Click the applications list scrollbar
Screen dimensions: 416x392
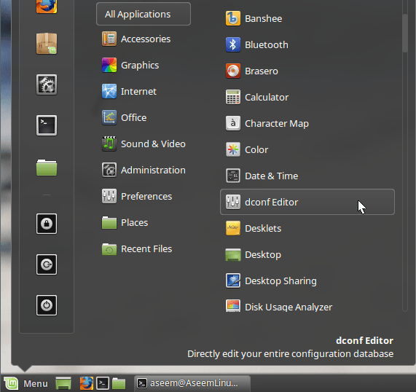[x=404, y=34]
